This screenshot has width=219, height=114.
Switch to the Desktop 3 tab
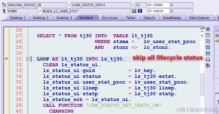64,18
